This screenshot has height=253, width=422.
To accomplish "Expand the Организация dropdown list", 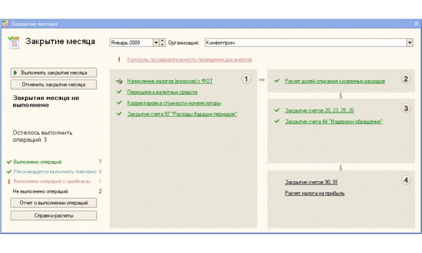I will click(x=409, y=43).
